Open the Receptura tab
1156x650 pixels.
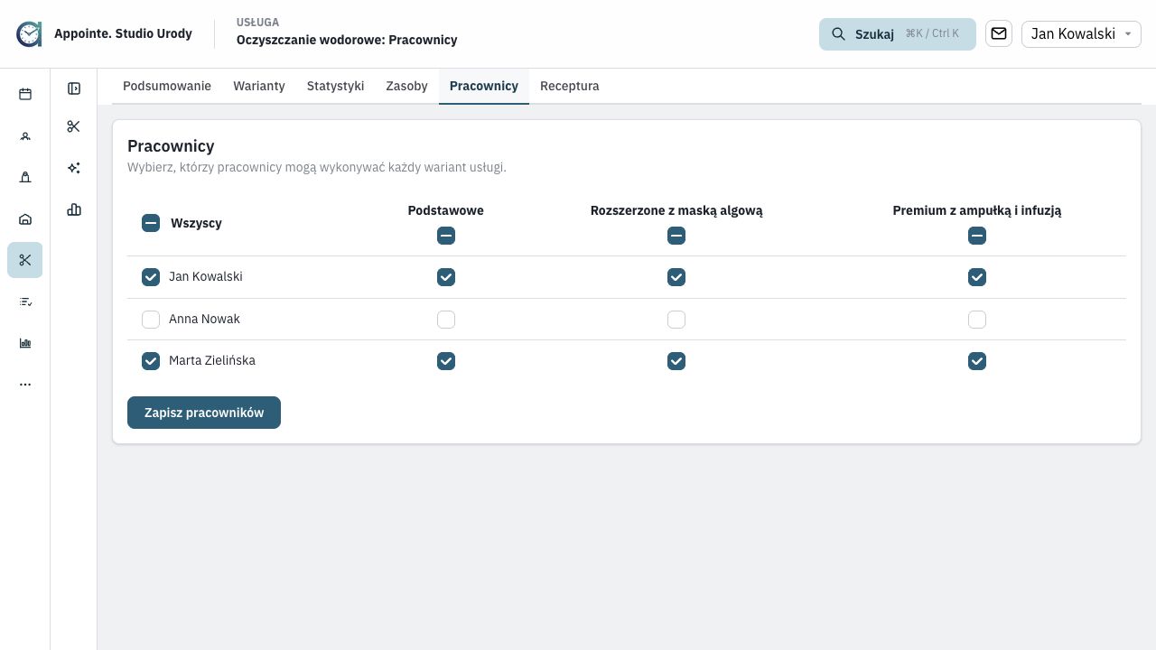(570, 86)
